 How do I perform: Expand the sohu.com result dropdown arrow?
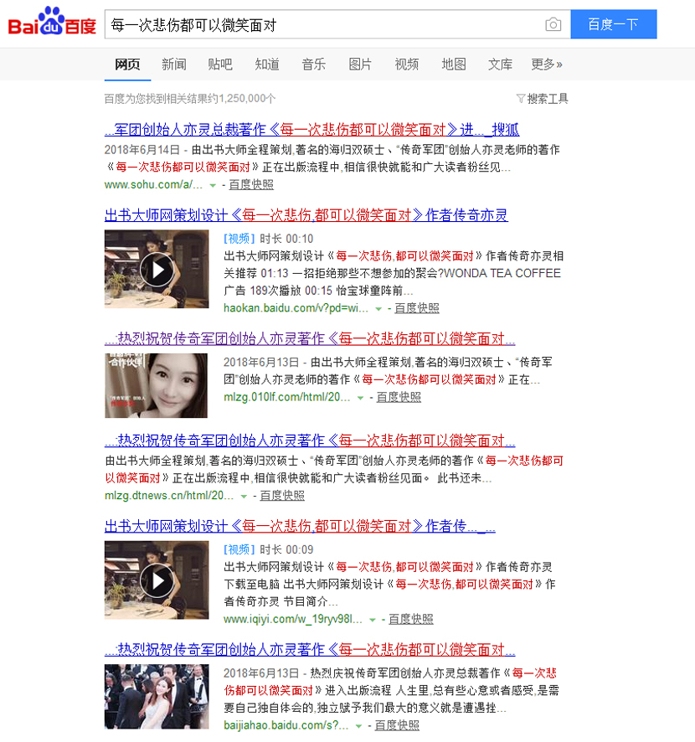(x=213, y=185)
